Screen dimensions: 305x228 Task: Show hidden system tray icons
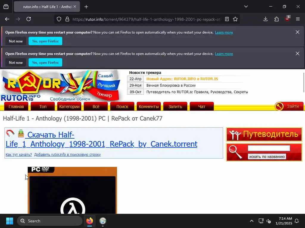pyautogui.click(x=252, y=221)
